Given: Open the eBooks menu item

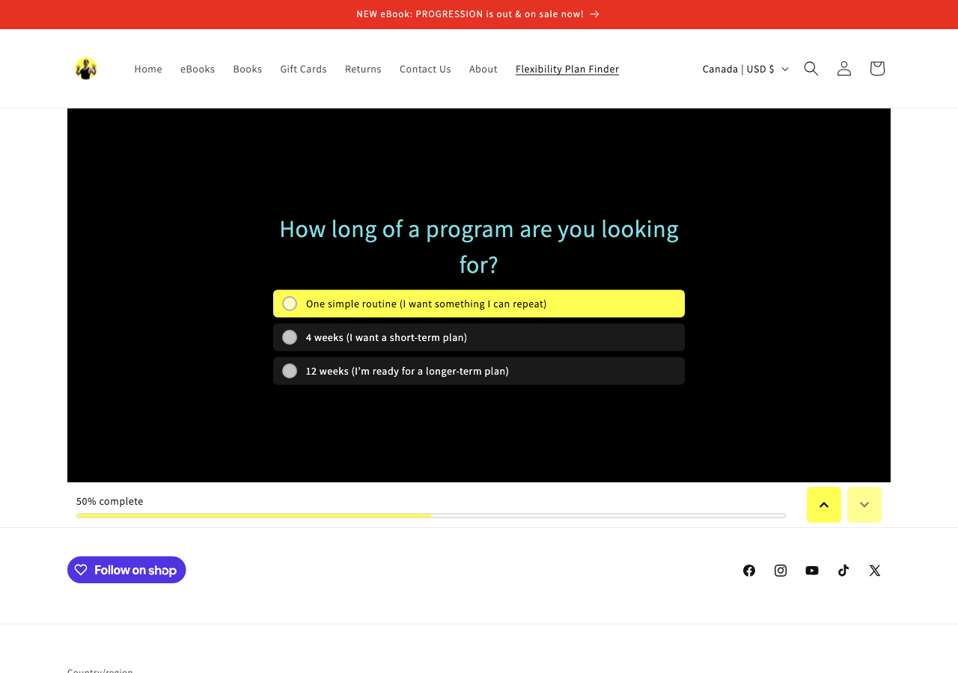Looking at the screenshot, I should pos(198,69).
